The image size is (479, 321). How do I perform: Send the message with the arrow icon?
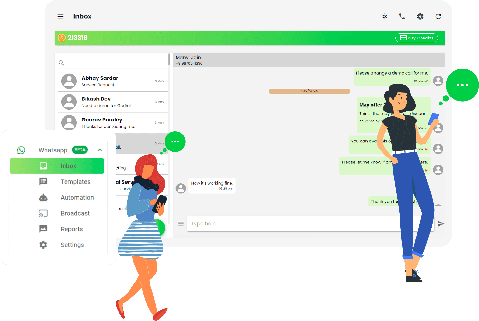(441, 224)
